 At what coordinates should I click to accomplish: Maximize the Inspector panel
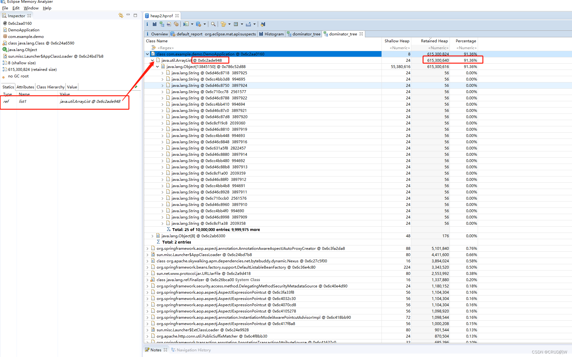pyautogui.click(x=135, y=15)
